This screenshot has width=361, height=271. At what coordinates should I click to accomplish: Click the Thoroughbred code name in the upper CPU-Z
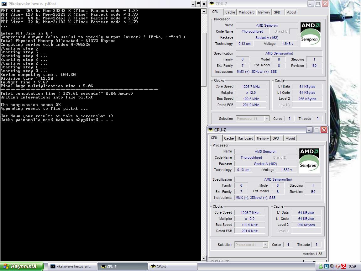pyautogui.click(x=252, y=31)
